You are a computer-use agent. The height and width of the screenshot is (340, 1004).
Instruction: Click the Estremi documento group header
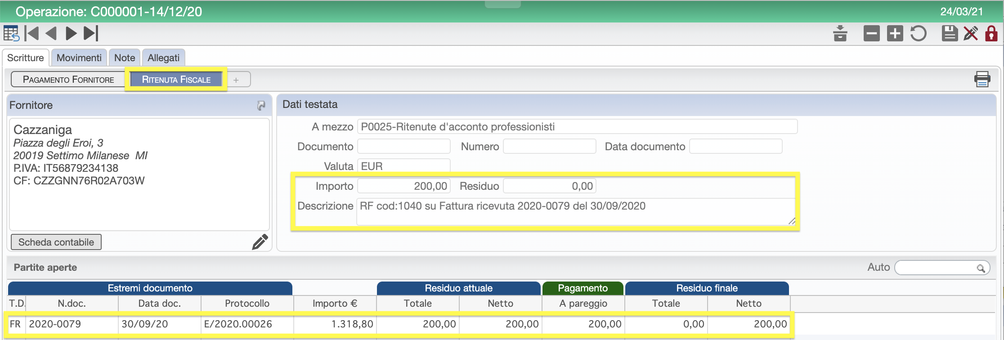tap(150, 288)
